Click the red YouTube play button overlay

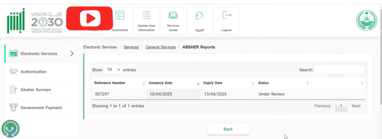coord(90,19)
